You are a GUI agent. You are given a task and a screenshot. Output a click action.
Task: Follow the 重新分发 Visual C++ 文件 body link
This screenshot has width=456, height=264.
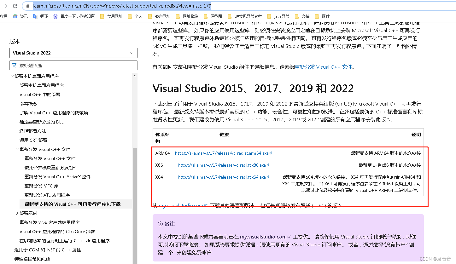pos(323,67)
